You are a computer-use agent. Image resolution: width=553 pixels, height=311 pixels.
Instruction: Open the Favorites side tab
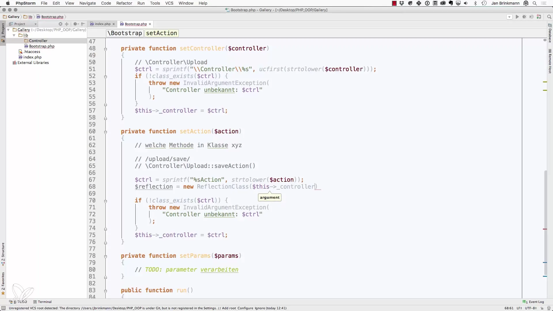tap(3, 284)
